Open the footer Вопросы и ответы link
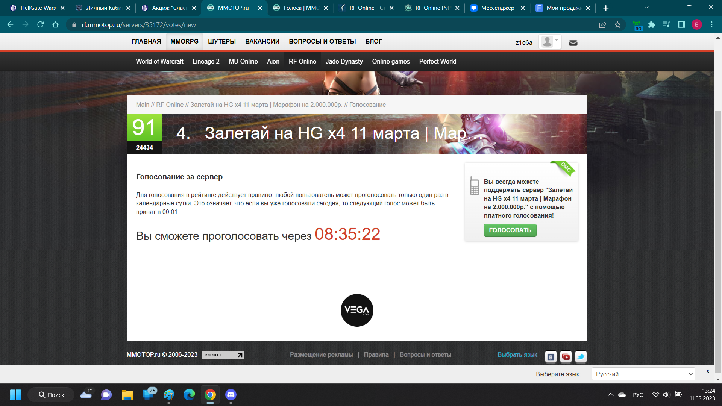 425,354
